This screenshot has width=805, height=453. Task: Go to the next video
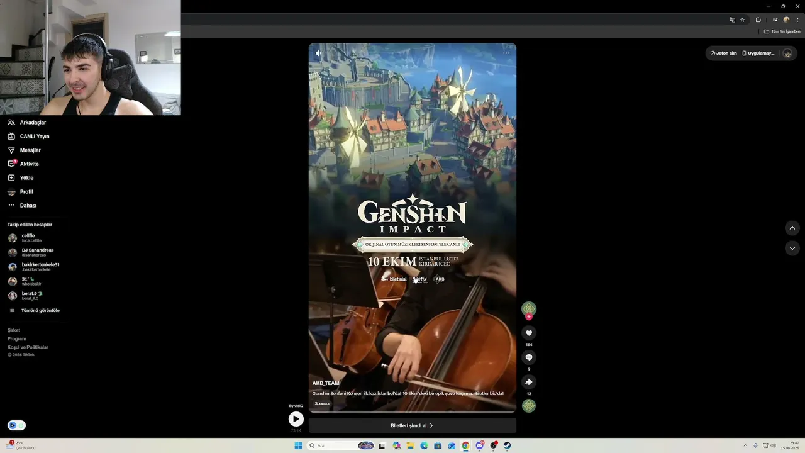(792, 248)
